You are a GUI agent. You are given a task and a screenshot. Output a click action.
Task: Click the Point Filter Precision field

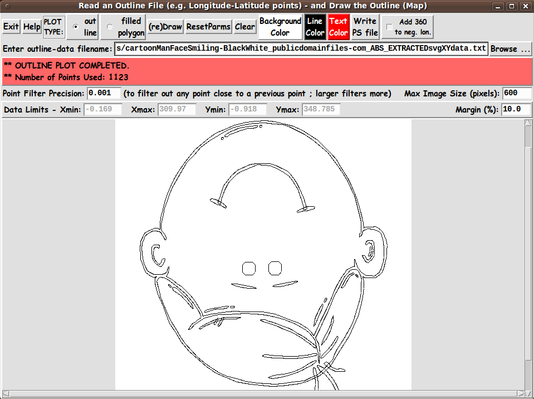click(104, 93)
